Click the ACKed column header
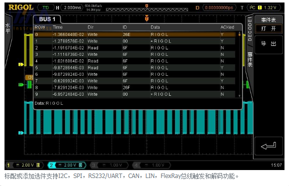Viewport: 289px width, 186px height. [x=227, y=27]
